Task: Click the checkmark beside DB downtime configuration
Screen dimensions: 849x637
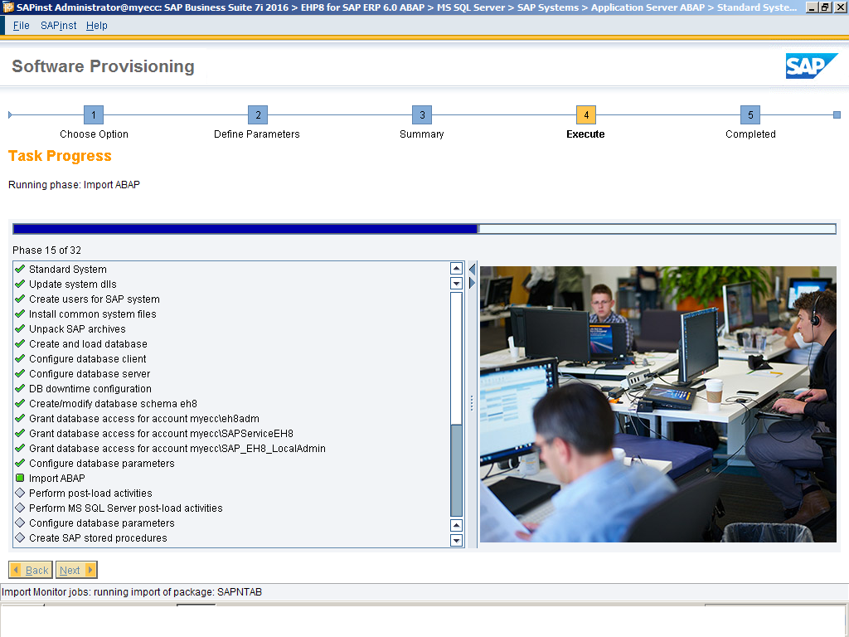Action: (x=20, y=388)
